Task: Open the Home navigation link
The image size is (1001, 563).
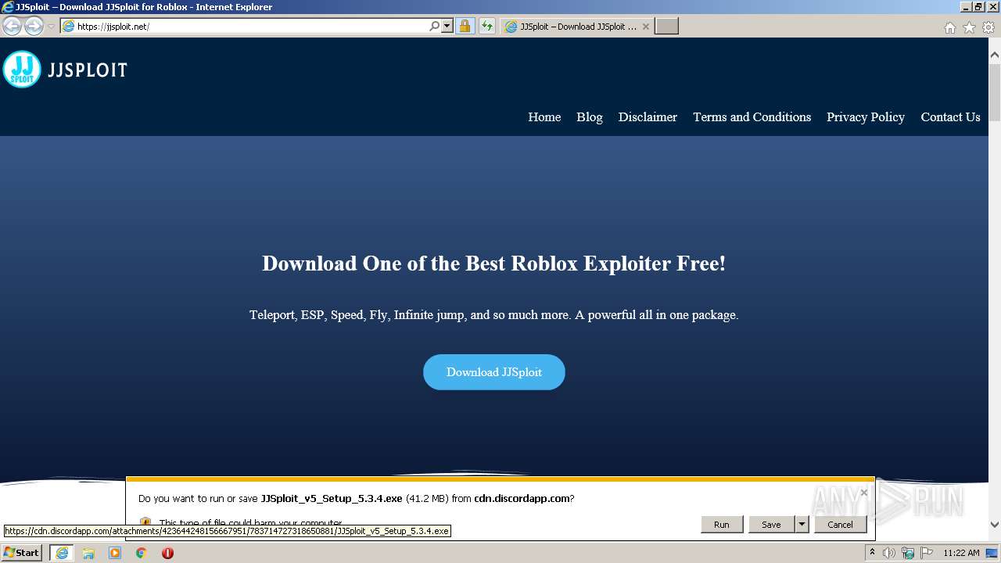Action: pyautogui.click(x=544, y=117)
